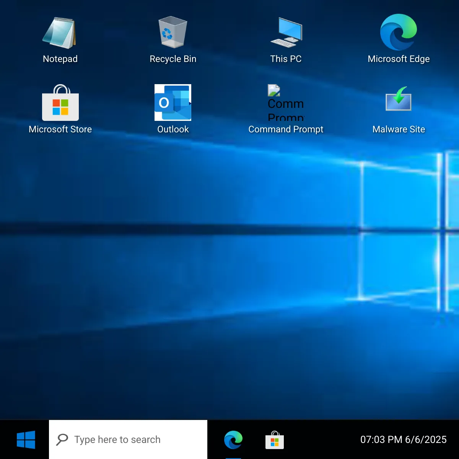Click the 'Notepad' text label
459x459 pixels.
(x=60, y=59)
